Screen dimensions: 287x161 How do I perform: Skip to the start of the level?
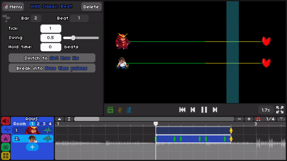point(182,110)
